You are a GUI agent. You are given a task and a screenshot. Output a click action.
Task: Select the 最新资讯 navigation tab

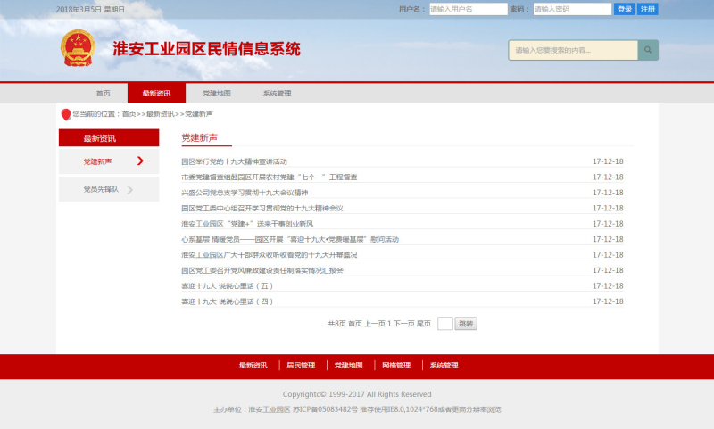click(156, 93)
